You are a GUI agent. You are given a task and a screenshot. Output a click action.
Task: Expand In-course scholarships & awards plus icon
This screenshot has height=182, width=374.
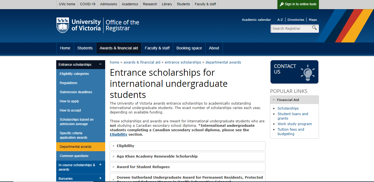coord(100,165)
